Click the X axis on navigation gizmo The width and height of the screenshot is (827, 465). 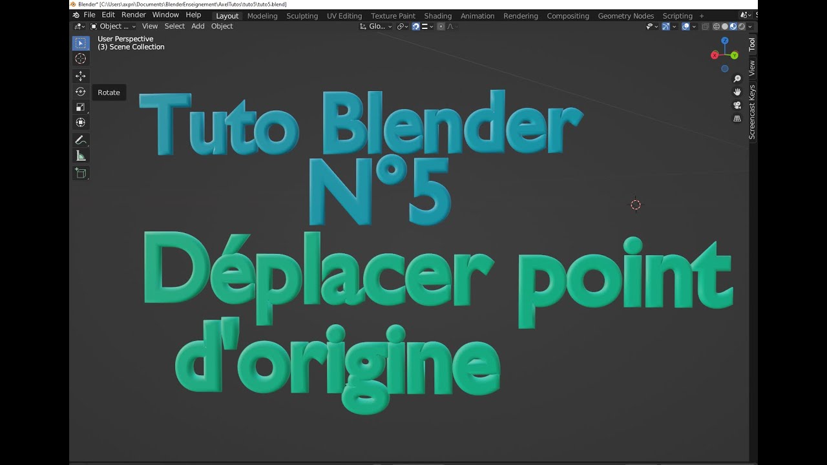click(715, 55)
